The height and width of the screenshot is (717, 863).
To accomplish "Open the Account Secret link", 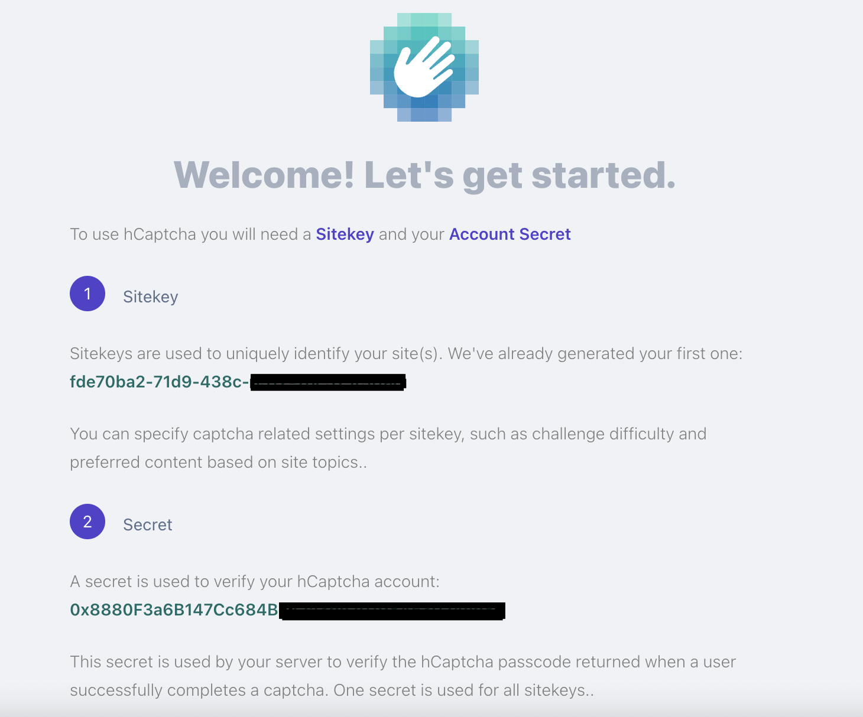I will [510, 234].
